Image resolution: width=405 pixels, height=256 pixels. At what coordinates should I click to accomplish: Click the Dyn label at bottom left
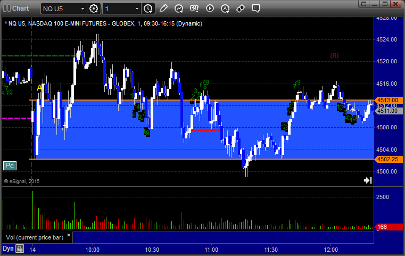coord(8,249)
